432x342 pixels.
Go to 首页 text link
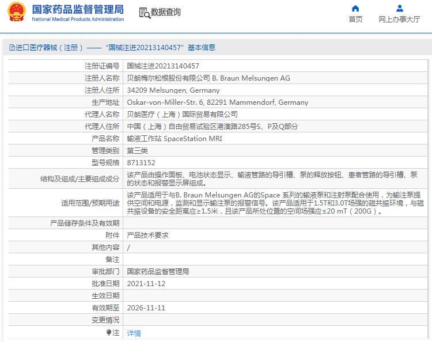point(355,19)
